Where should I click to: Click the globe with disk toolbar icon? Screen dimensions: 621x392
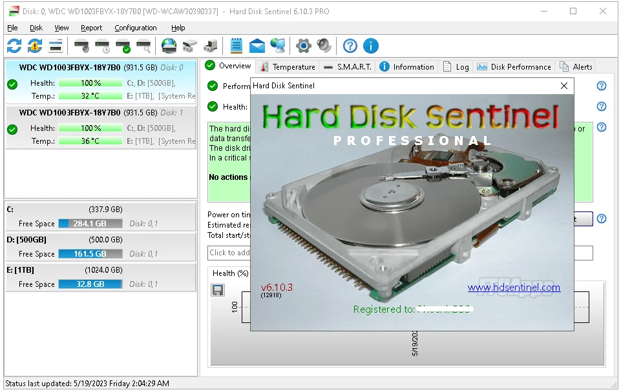click(169, 46)
